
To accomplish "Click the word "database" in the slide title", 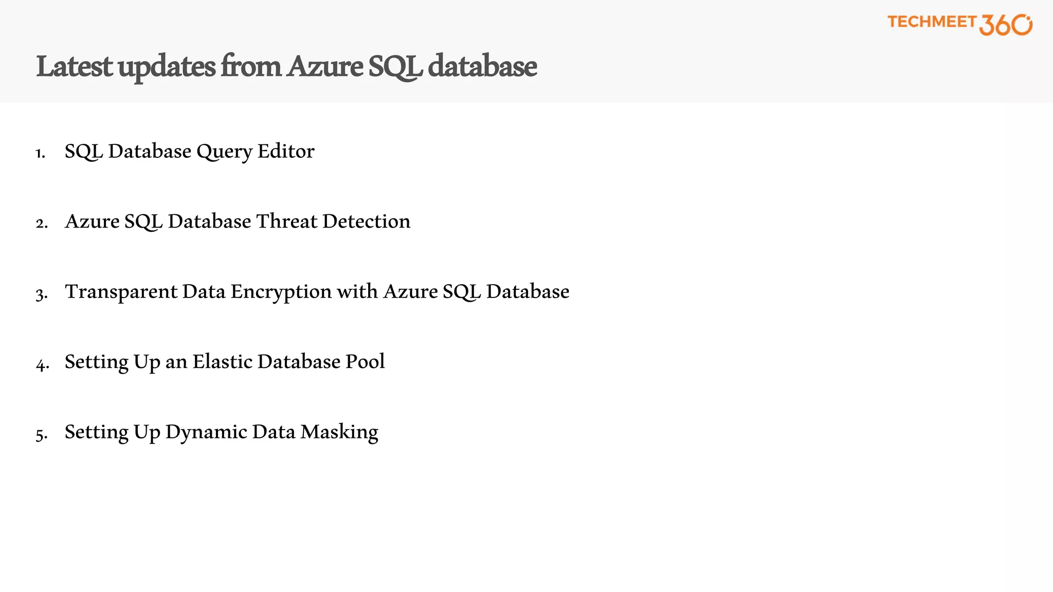I will pos(482,67).
